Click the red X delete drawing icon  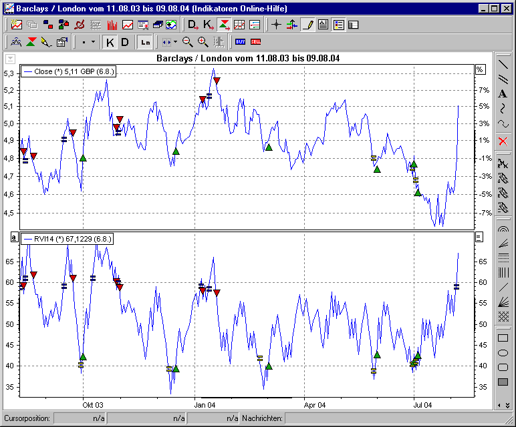503,141
